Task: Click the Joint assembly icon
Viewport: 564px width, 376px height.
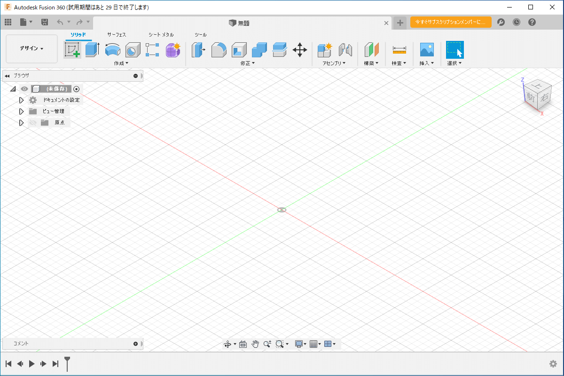Action: (345, 50)
